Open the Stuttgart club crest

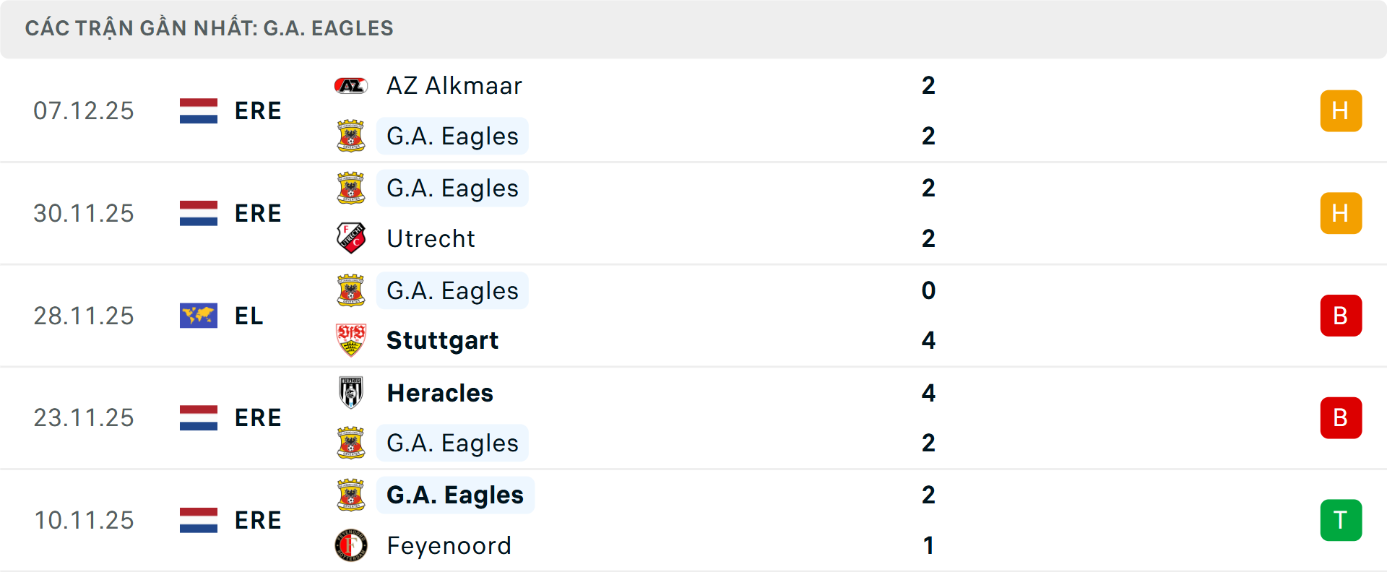[x=352, y=340]
